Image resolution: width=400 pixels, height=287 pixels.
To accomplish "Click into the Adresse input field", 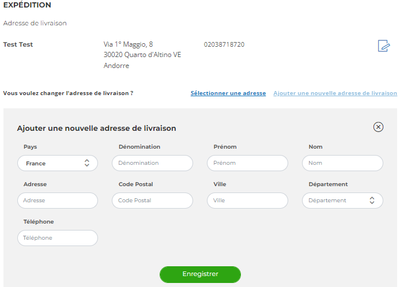I will [x=58, y=201].
